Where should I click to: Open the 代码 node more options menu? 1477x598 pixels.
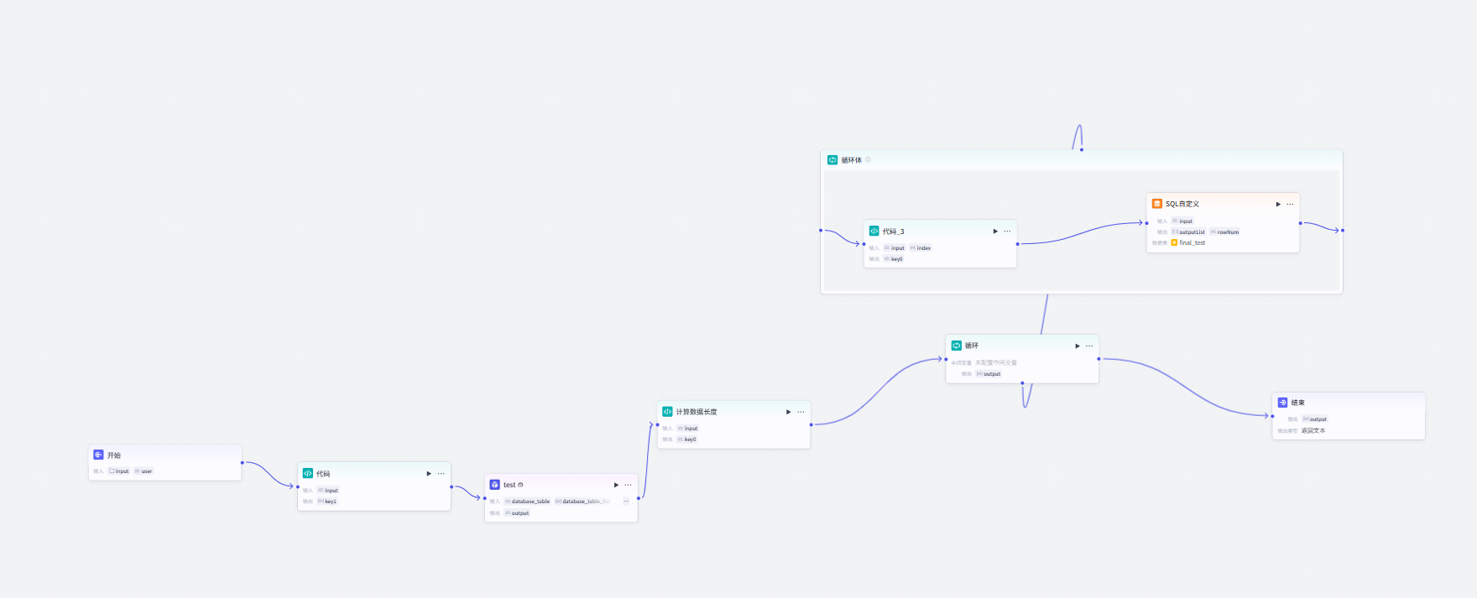441,473
